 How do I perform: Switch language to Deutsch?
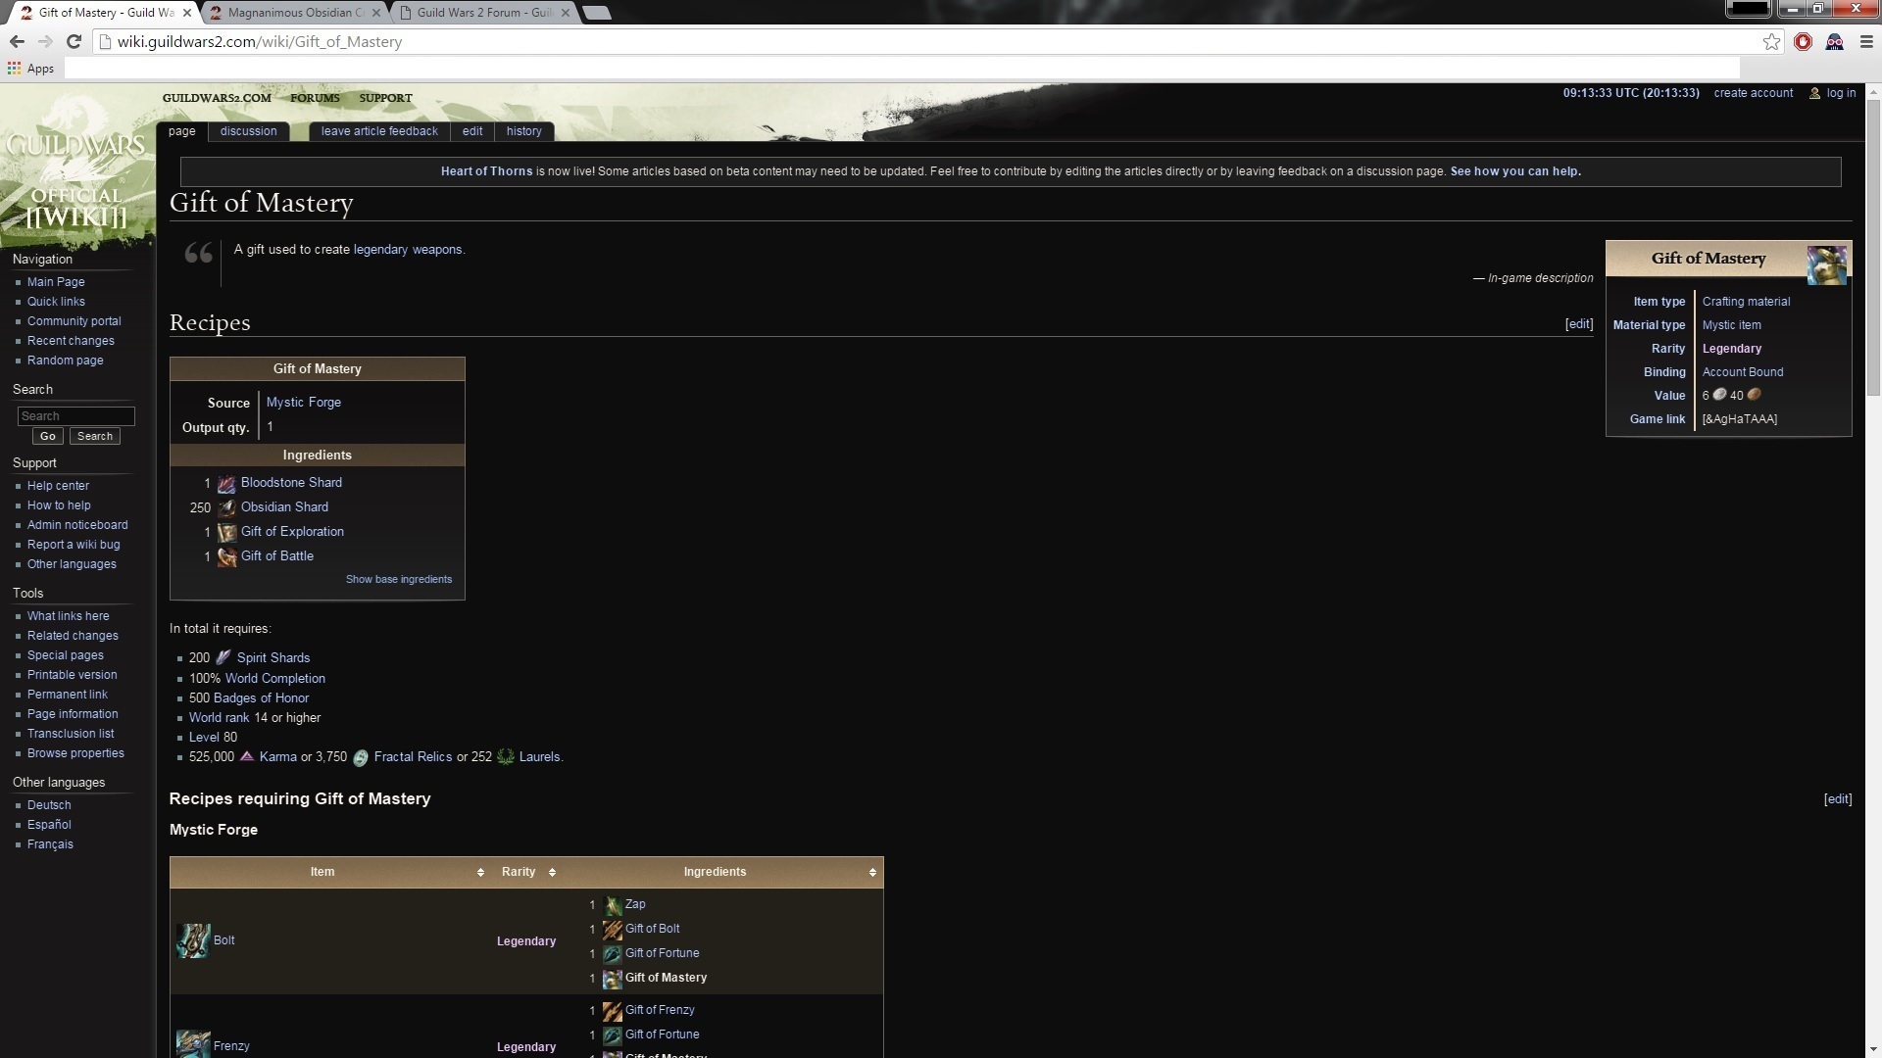49,805
